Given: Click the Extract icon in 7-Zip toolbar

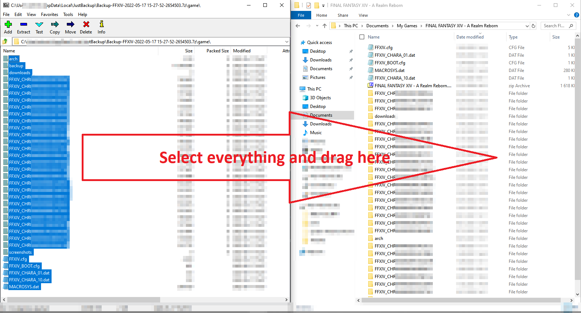Looking at the screenshot, I should point(24,24).
